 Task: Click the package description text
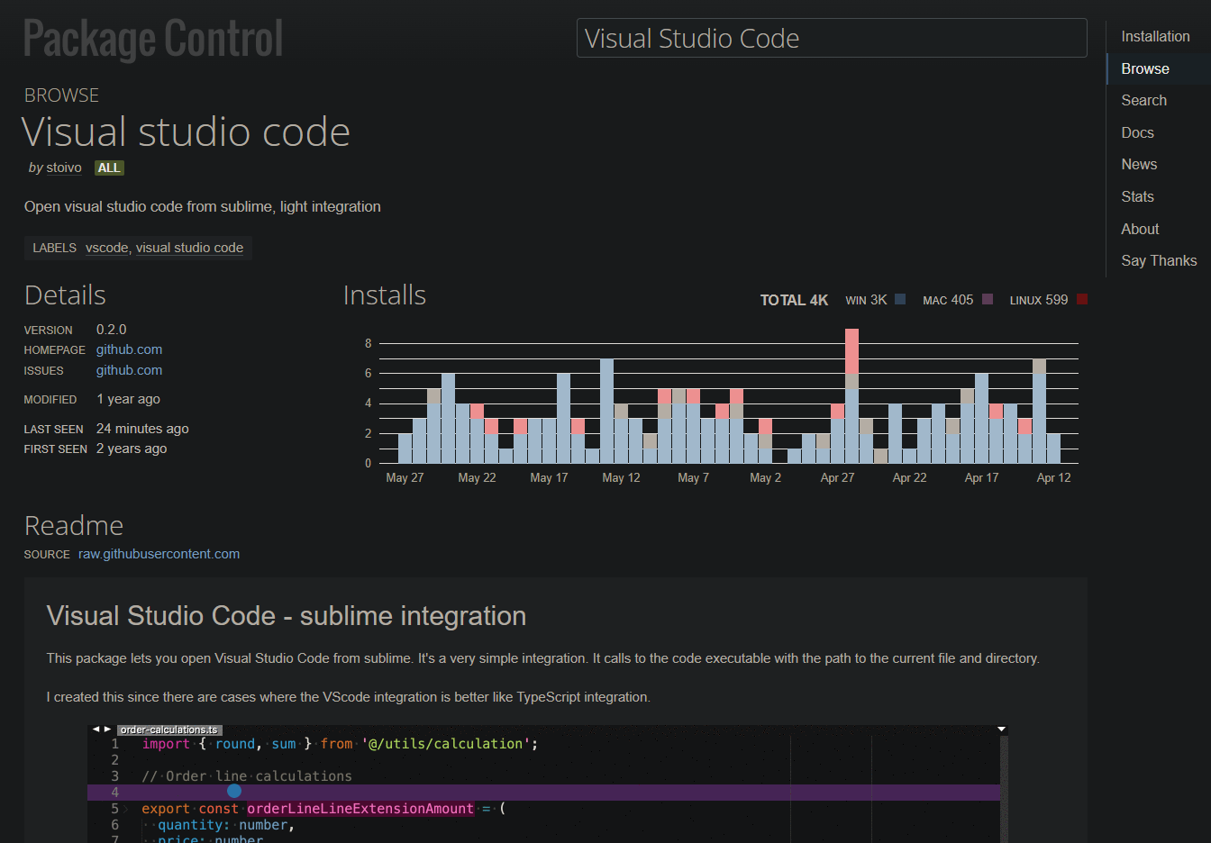[203, 207]
